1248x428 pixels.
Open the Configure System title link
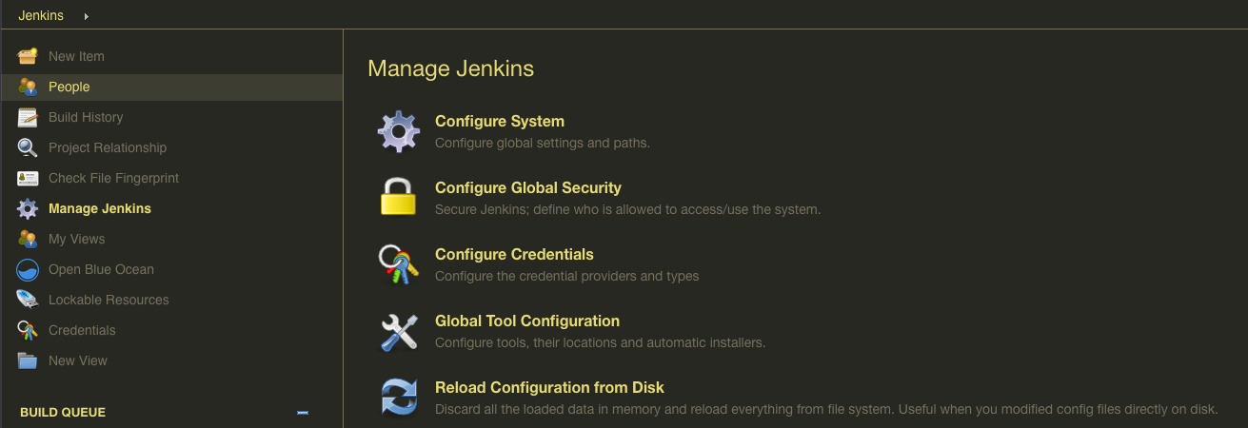point(500,122)
